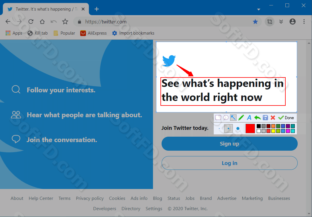Pick the cyan color swatch
312x217 pixels.
point(293,131)
